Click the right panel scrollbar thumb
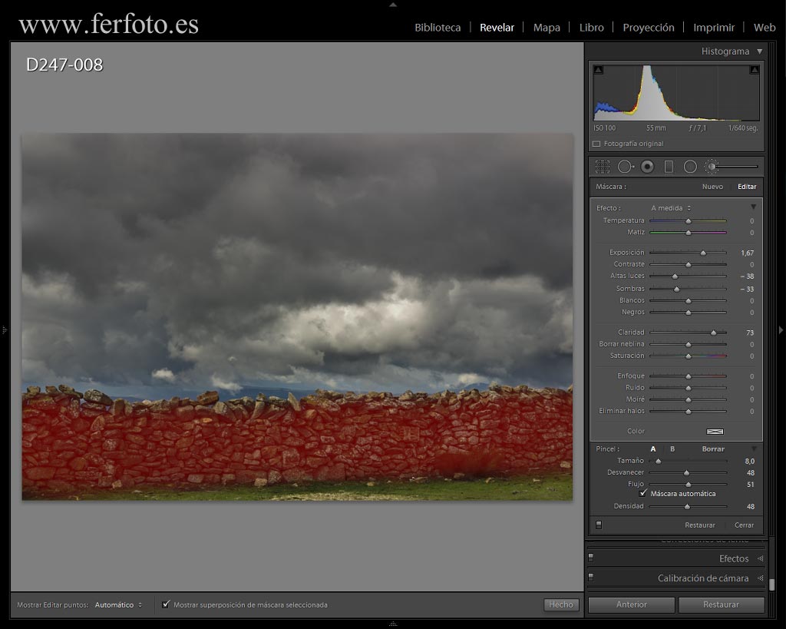 (772, 585)
